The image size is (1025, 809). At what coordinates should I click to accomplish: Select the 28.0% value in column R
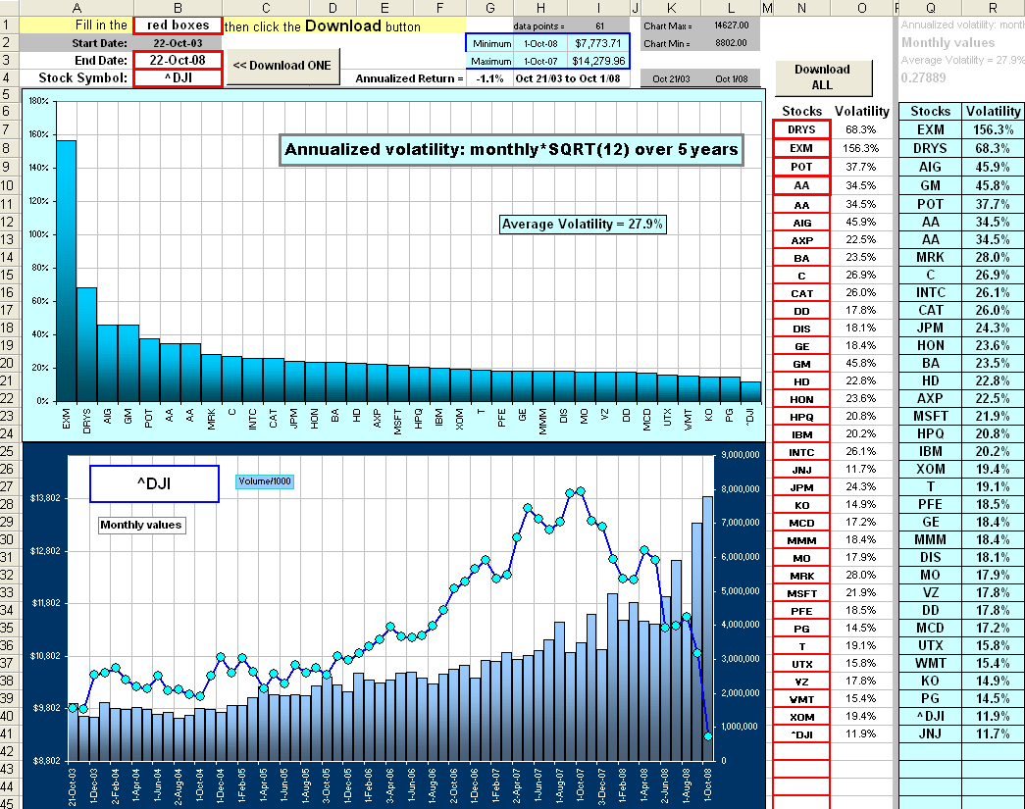993,258
